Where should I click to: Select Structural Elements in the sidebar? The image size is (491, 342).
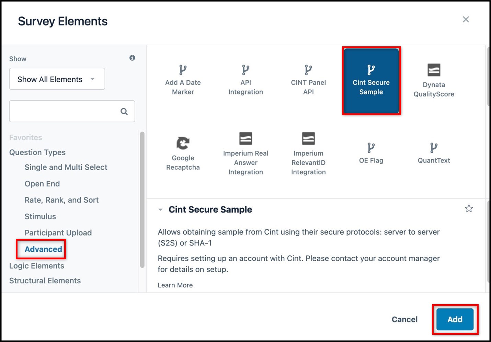pyautogui.click(x=45, y=281)
